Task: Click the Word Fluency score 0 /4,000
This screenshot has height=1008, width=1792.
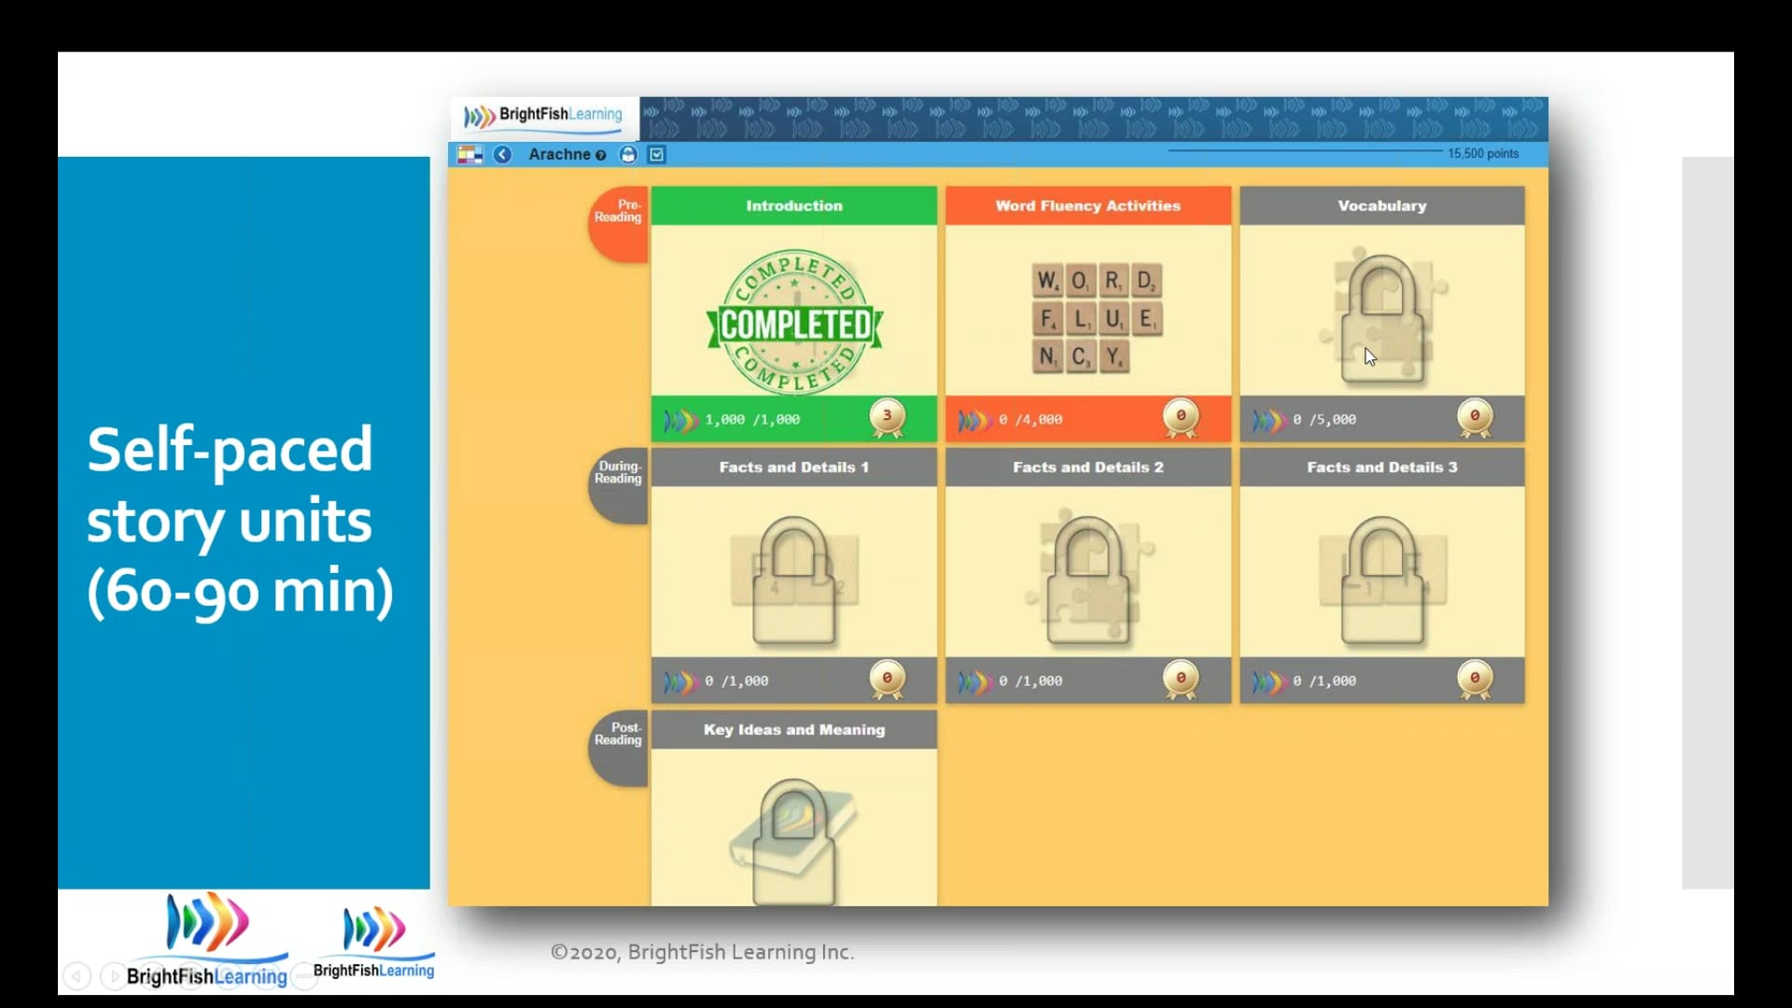Action: 1030,420
